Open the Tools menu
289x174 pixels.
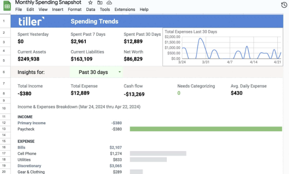[105, 9]
